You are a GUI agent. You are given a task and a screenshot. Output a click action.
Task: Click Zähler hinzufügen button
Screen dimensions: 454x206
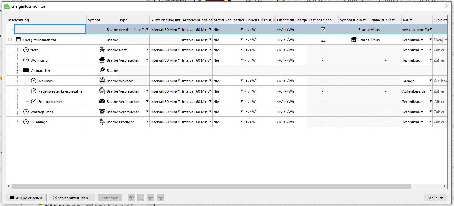[x=72, y=198]
